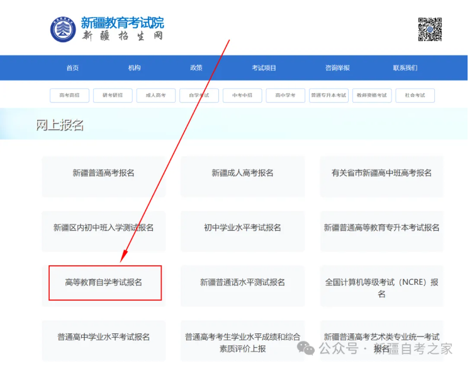Screen dimensions: 472x368
Task: Open the 机构 navigation item
Action: pos(134,68)
